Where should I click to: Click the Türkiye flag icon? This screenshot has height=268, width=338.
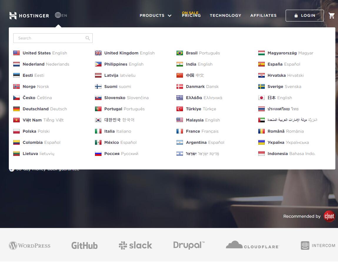pos(179,109)
